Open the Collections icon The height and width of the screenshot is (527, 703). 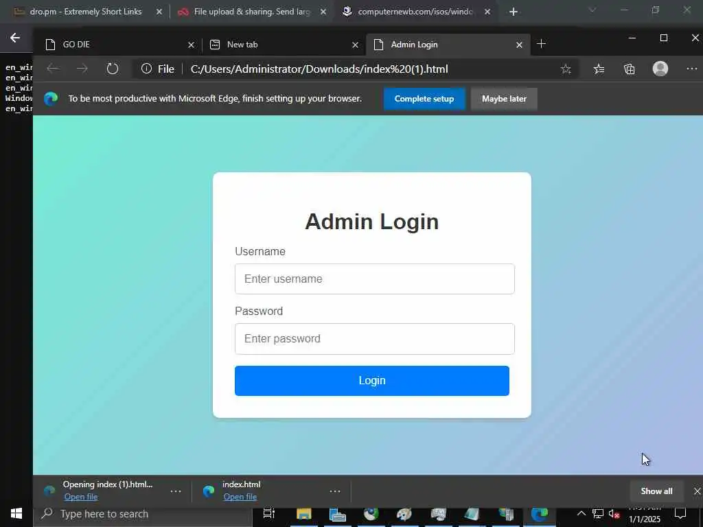pos(630,69)
